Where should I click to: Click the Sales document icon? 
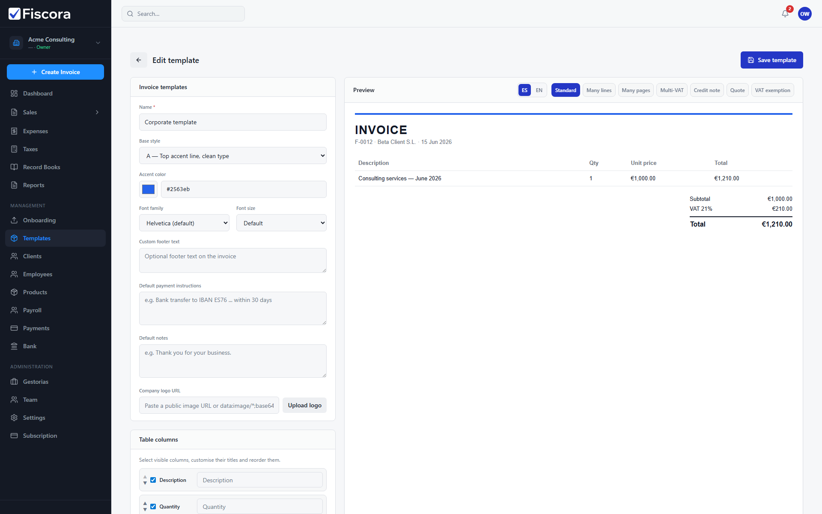(x=14, y=112)
